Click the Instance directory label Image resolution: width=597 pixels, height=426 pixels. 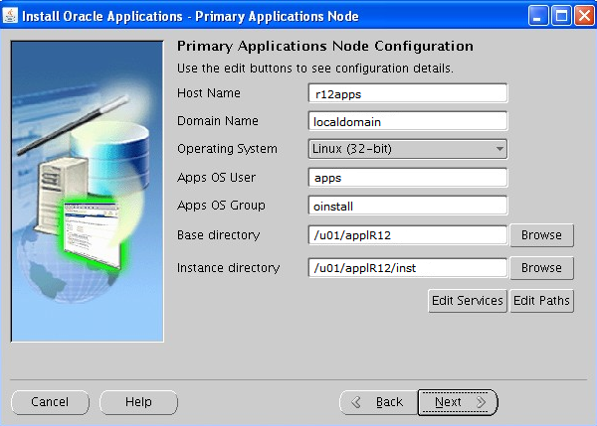[228, 268]
